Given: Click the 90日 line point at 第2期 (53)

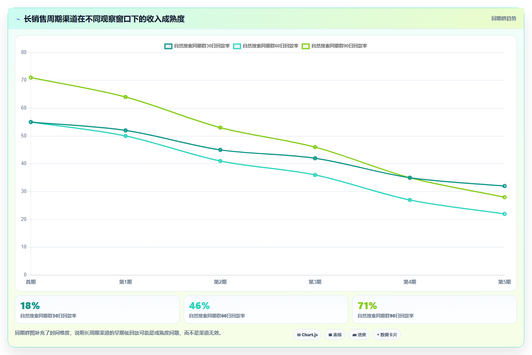Looking at the screenshot, I should pos(220,128).
